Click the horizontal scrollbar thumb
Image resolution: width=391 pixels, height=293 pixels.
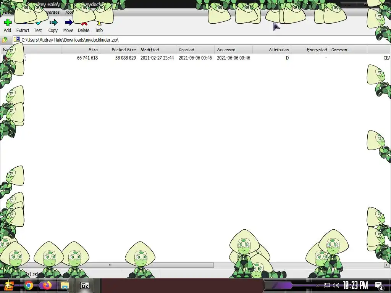(110, 265)
